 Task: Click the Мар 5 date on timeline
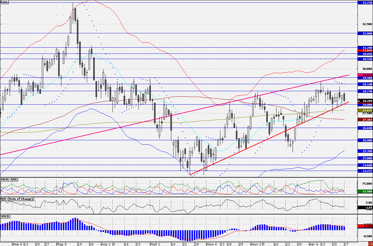point(61,244)
